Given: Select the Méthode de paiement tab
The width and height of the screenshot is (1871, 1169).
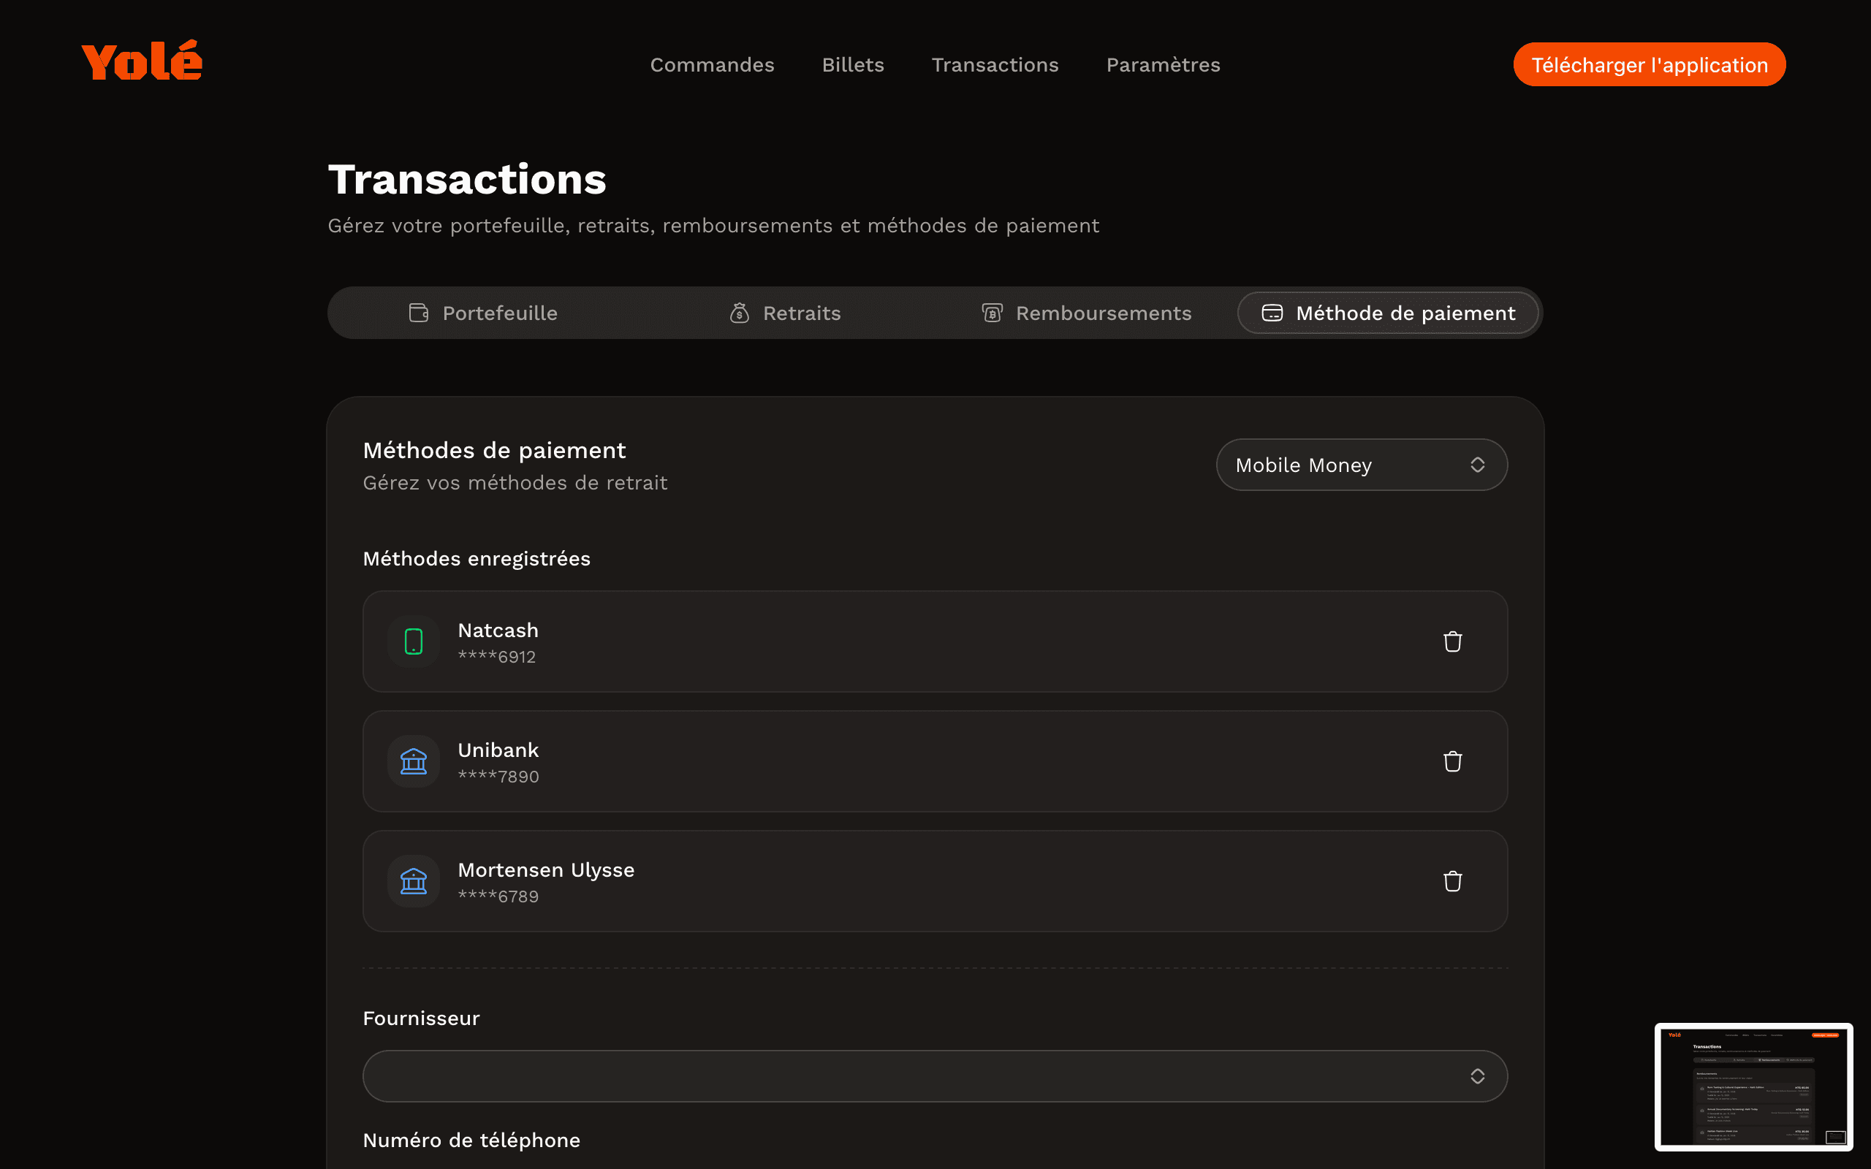Looking at the screenshot, I should [1388, 313].
